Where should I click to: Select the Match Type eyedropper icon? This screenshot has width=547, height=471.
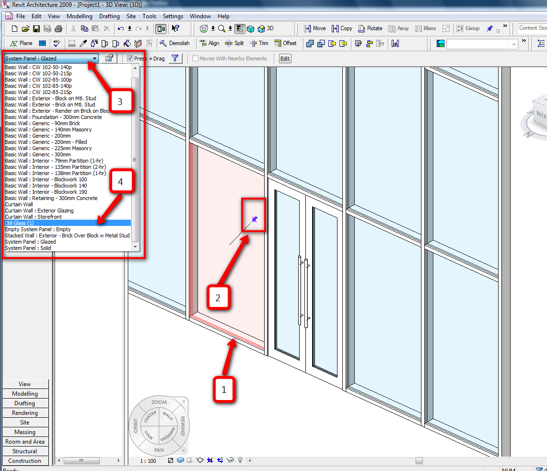pos(83,43)
